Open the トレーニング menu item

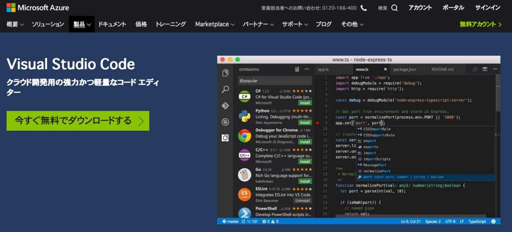[171, 24]
